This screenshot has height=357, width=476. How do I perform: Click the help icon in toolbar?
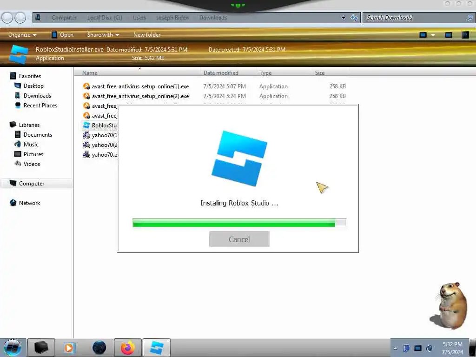pos(465,35)
